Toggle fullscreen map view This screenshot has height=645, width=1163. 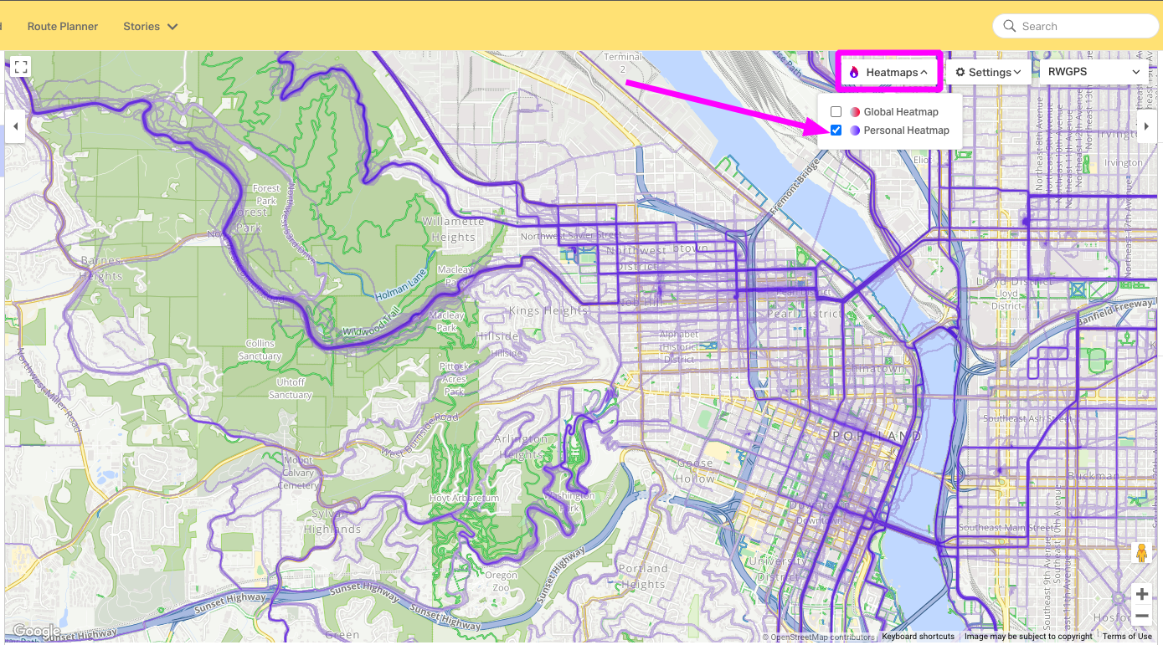point(21,67)
